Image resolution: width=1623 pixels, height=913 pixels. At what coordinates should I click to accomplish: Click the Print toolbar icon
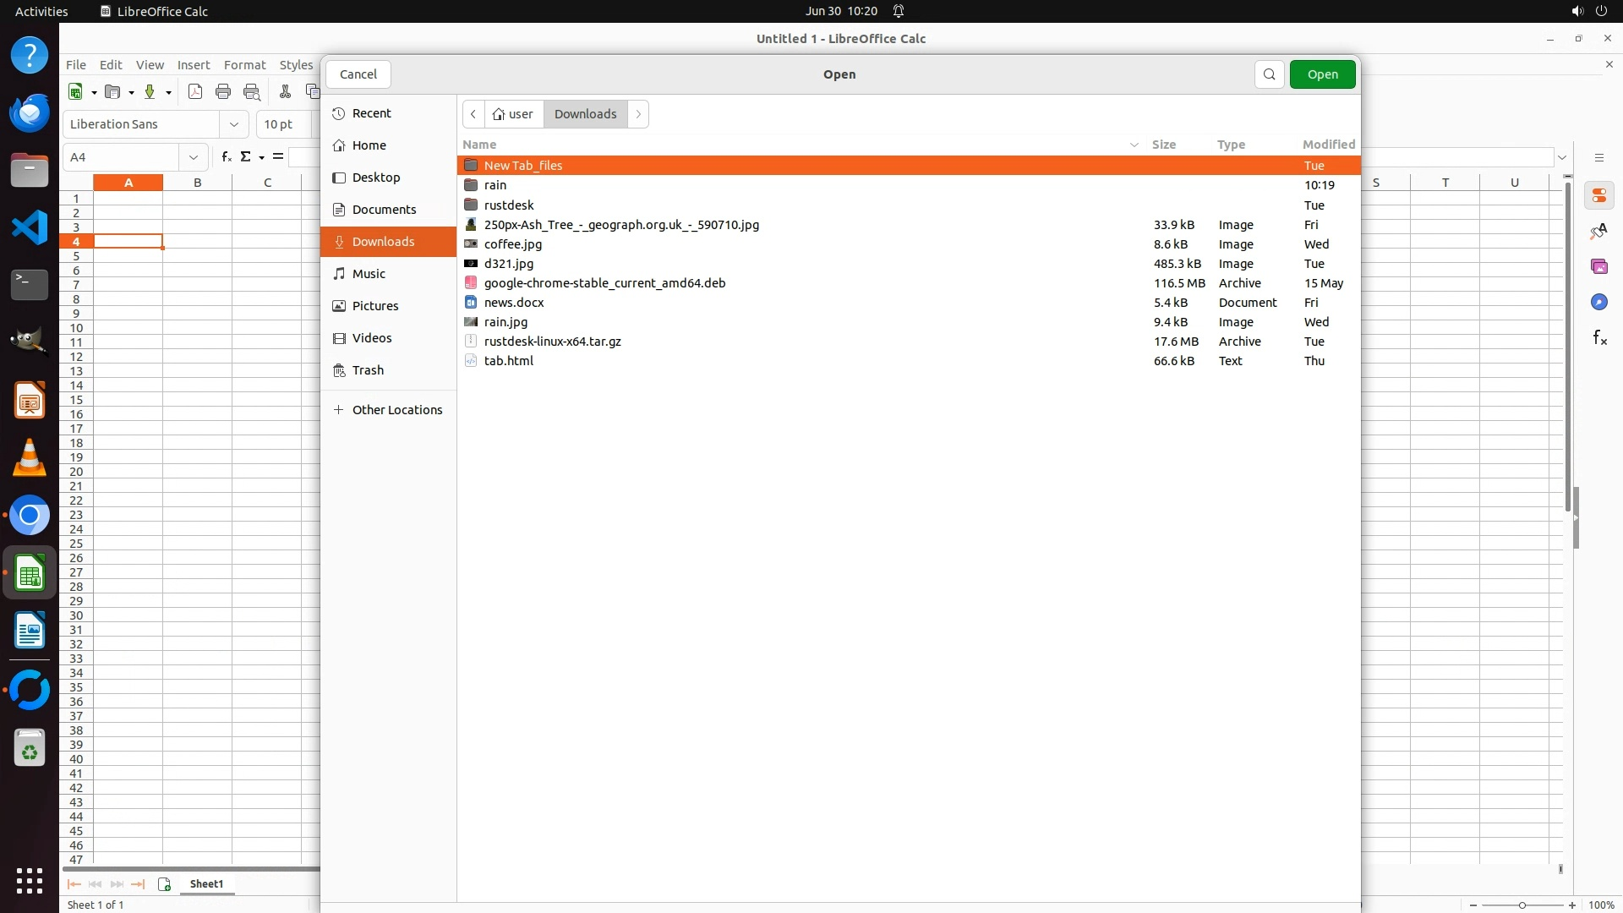(x=223, y=92)
